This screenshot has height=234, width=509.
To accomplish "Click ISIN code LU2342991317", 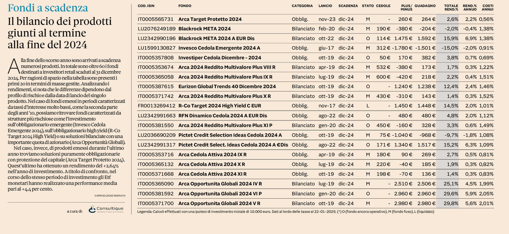I will click(156, 145).
